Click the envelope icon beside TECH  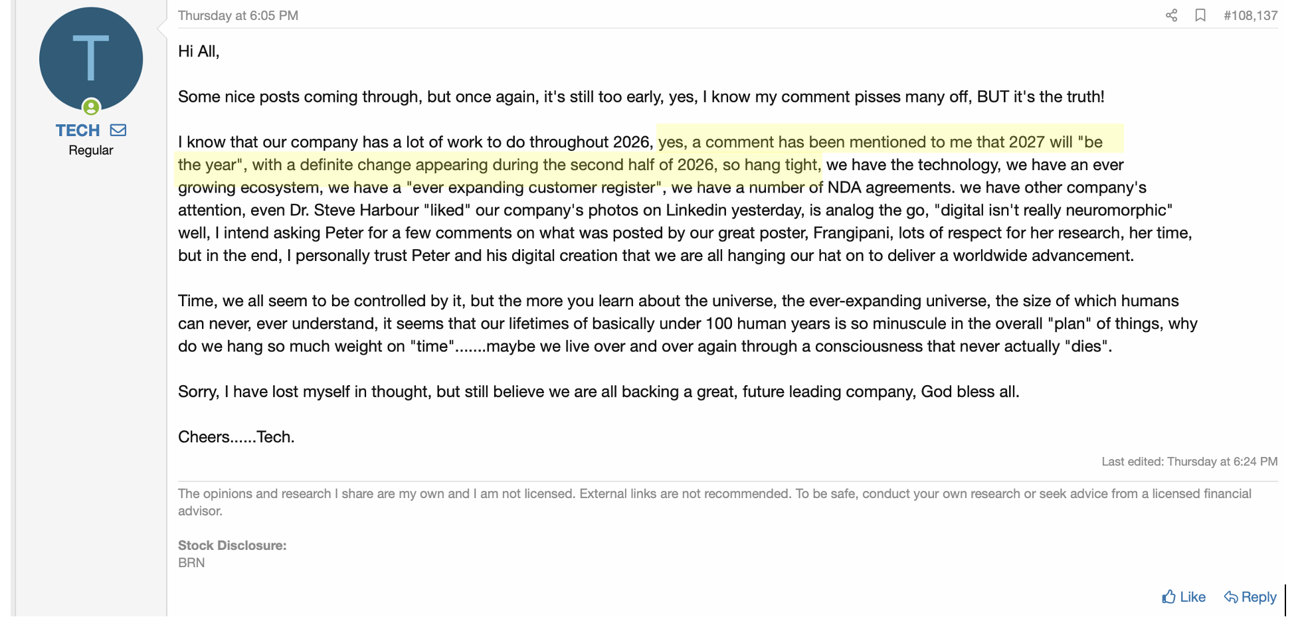point(118,130)
